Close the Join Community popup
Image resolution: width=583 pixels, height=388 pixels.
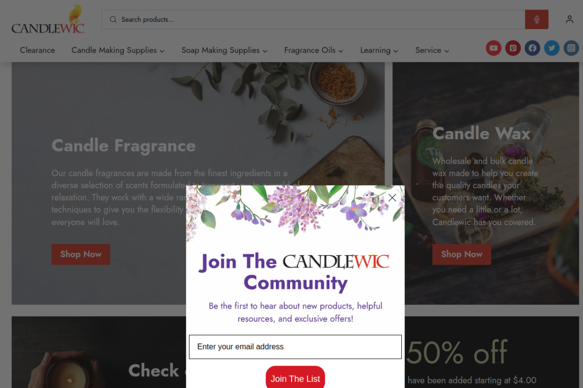[x=392, y=197]
